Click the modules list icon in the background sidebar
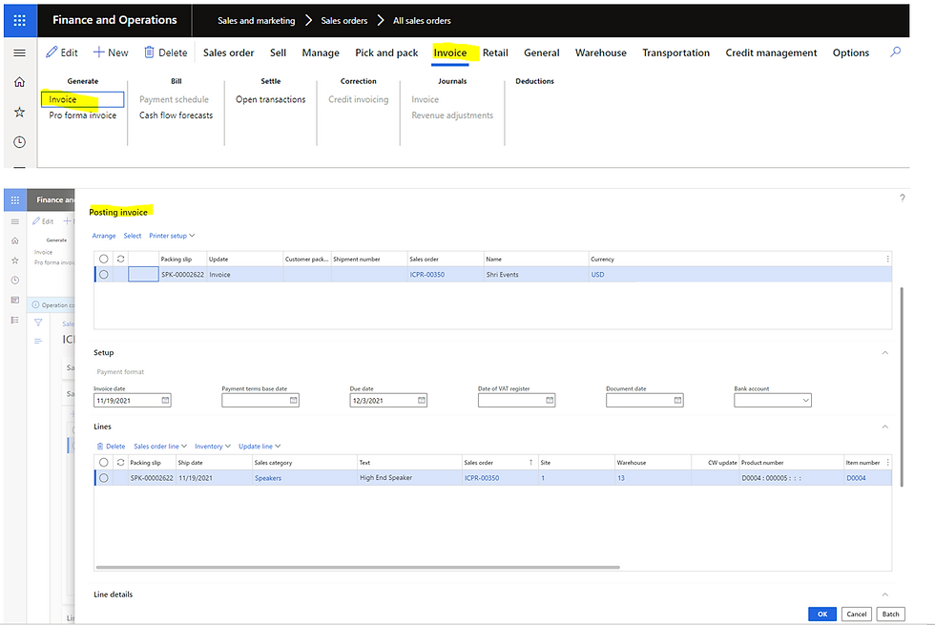This screenshot has width=935, height=625. point(15,321)
